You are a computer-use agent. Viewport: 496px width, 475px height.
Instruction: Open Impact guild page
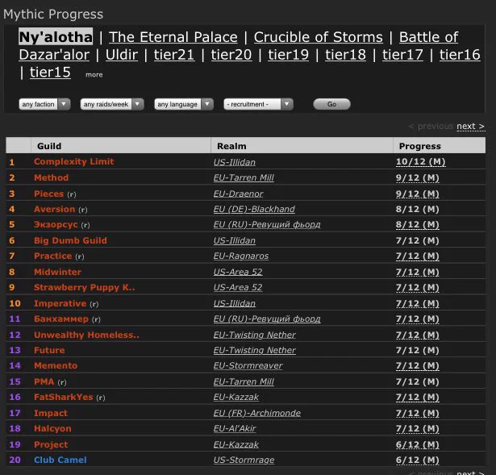point(51,413)
